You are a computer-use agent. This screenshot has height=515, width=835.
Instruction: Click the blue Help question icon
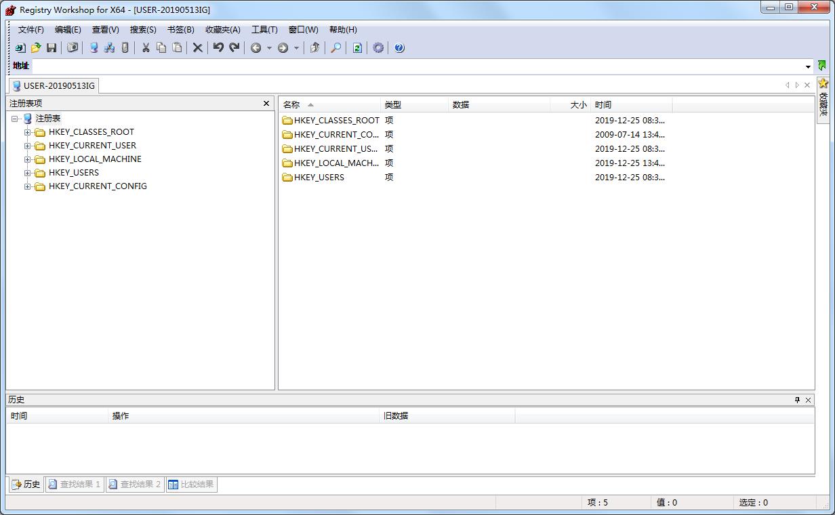pyautogui.click(x=399, y=48)
